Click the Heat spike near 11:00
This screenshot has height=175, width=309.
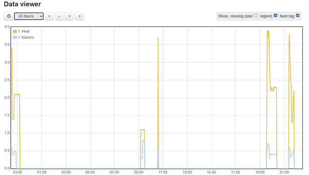tap(158, 38)
